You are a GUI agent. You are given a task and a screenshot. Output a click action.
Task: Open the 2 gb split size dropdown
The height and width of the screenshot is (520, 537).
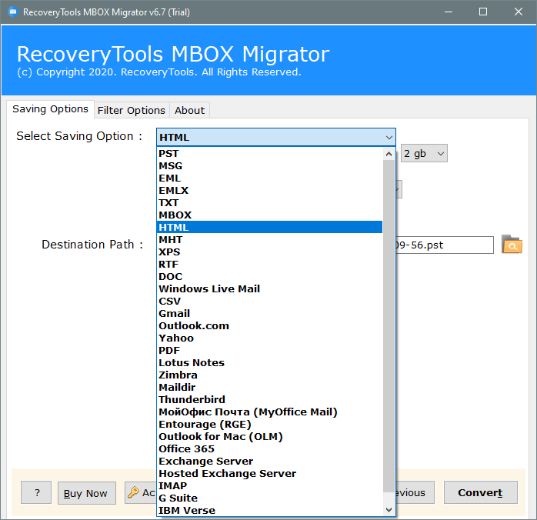click(424, 153)
